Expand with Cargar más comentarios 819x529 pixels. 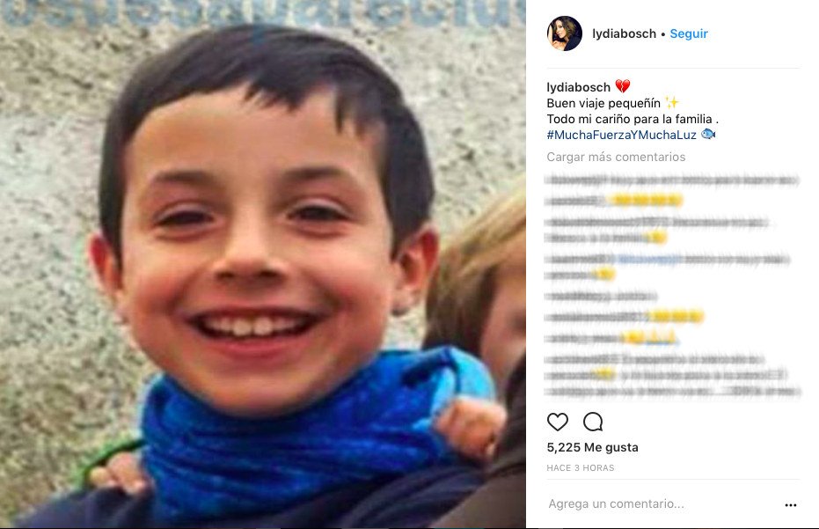point(616,157)
